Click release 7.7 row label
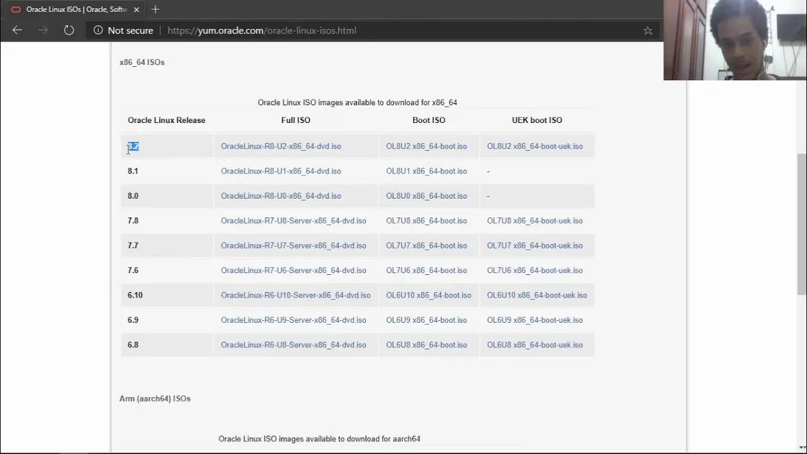The width and height of the screenshot is (807, 454). click(x=133, y=245)
